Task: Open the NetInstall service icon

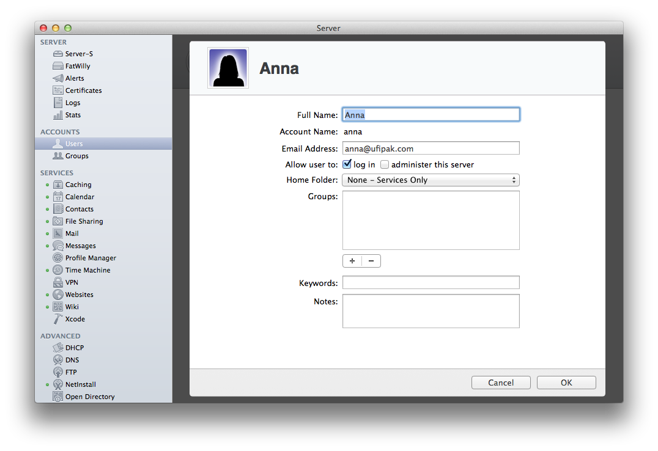Action: point(58,384)
